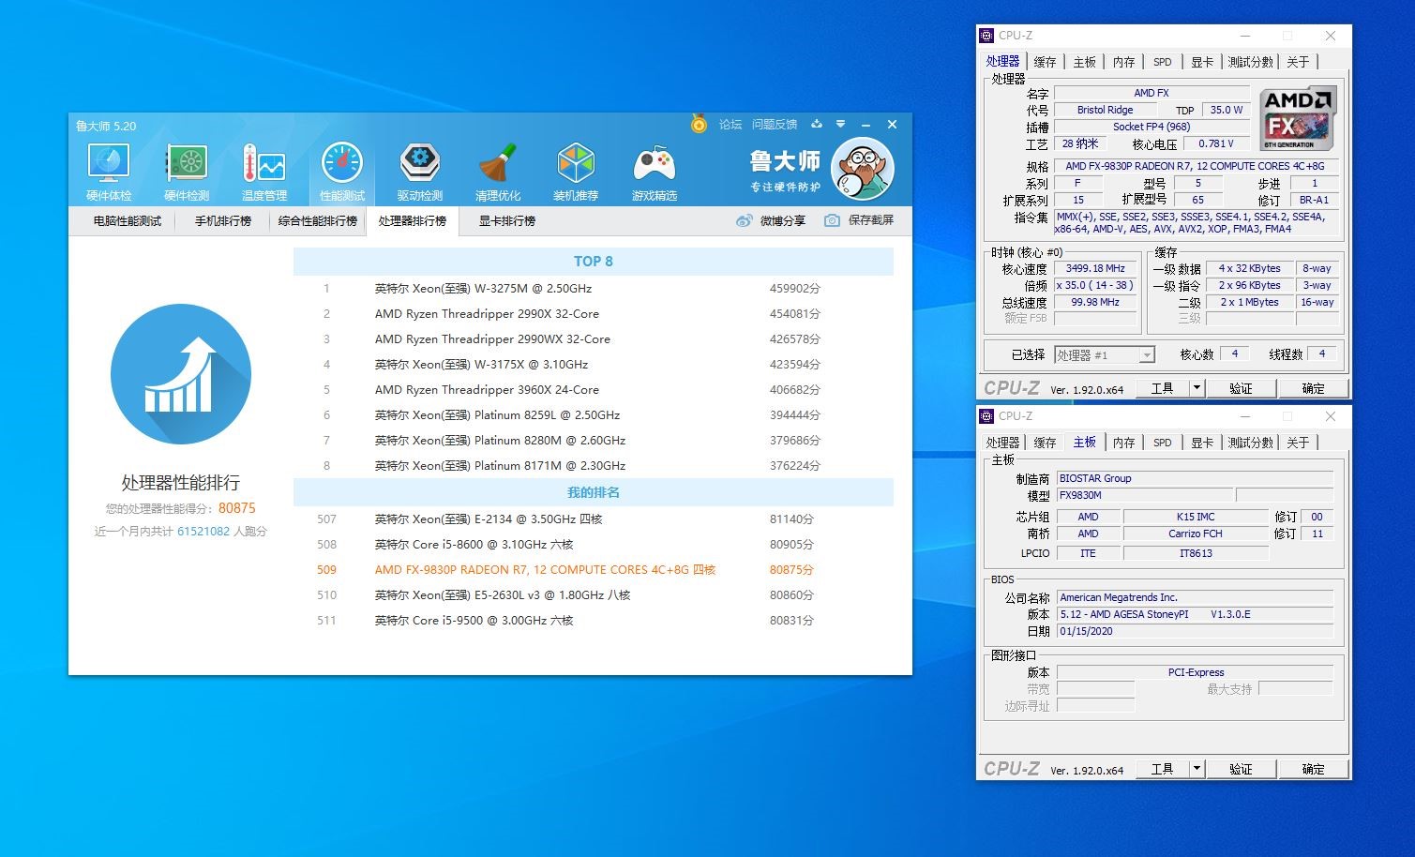Click processor score value 80875
Image resolution: width=1415 pixels, height=857 pixels.
point(236,508)
